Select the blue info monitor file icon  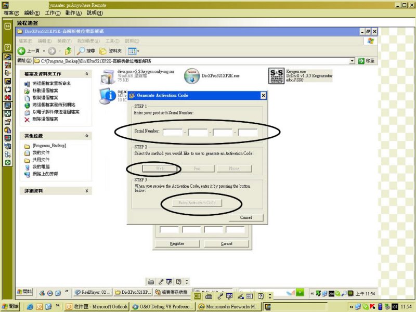[108, 96]
